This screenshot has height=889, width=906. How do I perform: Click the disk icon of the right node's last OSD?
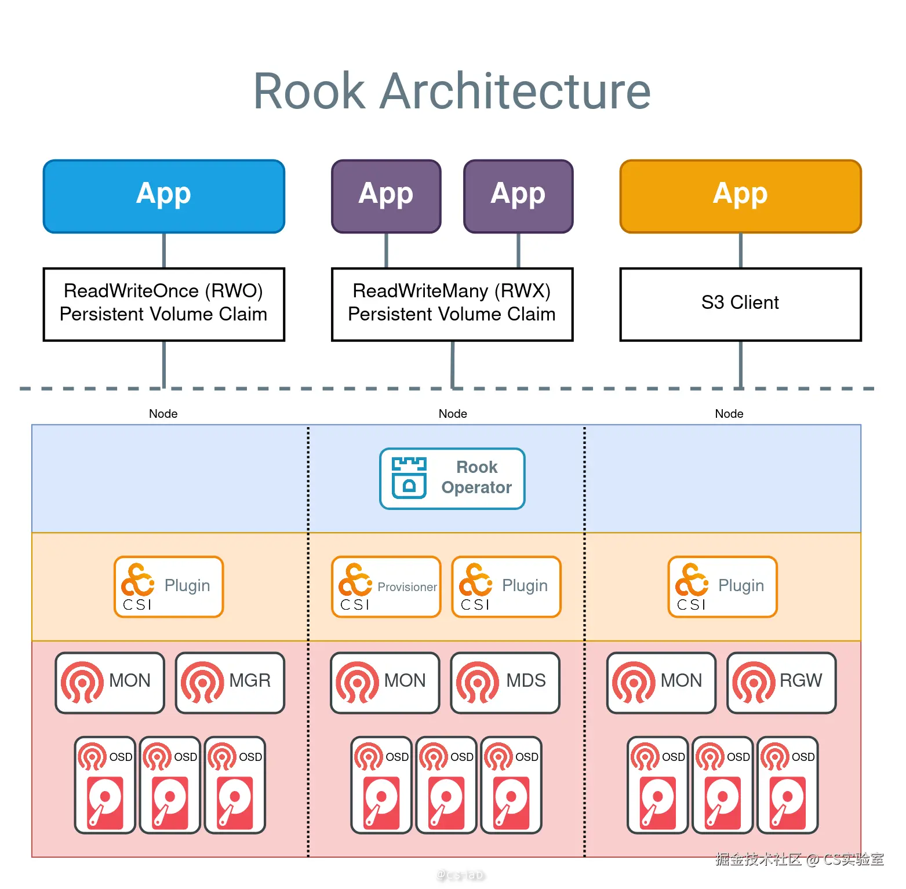(x=788, y=803)
